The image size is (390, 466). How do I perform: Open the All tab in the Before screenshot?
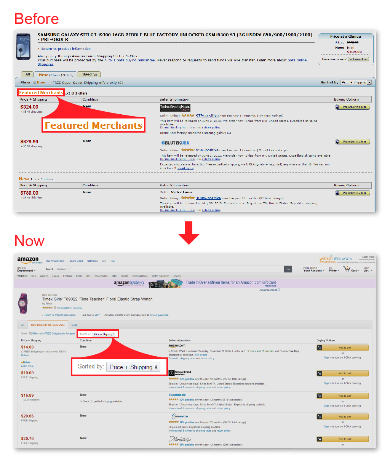pyautogui.click(x=28, y=75)
